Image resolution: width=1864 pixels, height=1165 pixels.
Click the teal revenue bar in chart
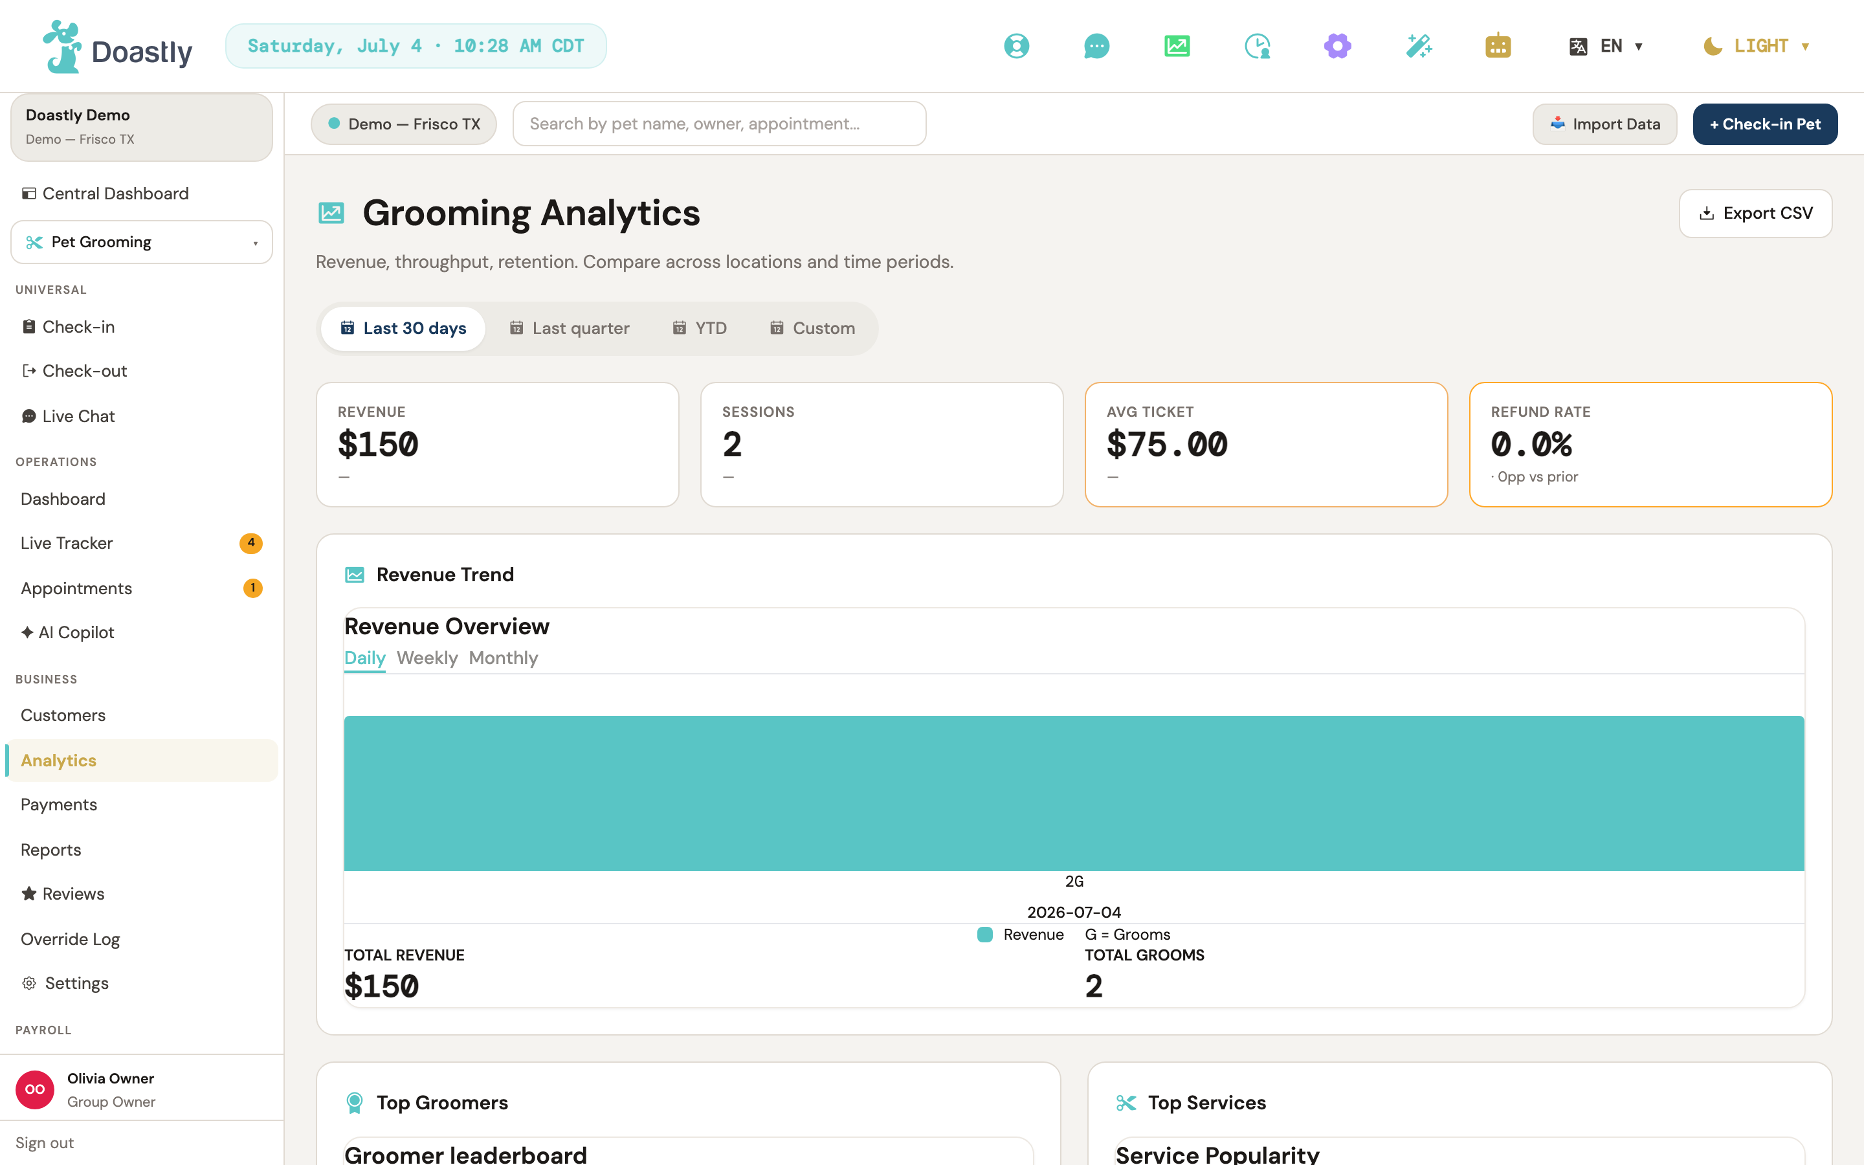[x=1074, y=793]
